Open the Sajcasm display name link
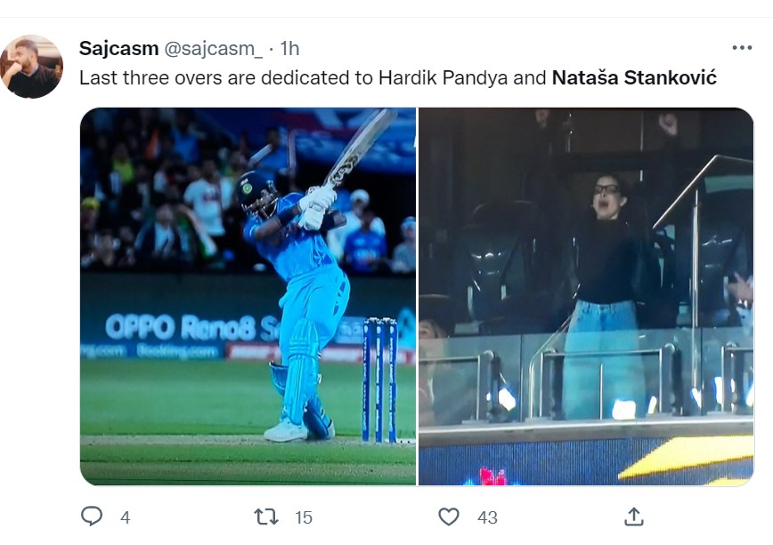Image resolution: width=773 pixels, height=545 pixels. (x=118, y=48)
